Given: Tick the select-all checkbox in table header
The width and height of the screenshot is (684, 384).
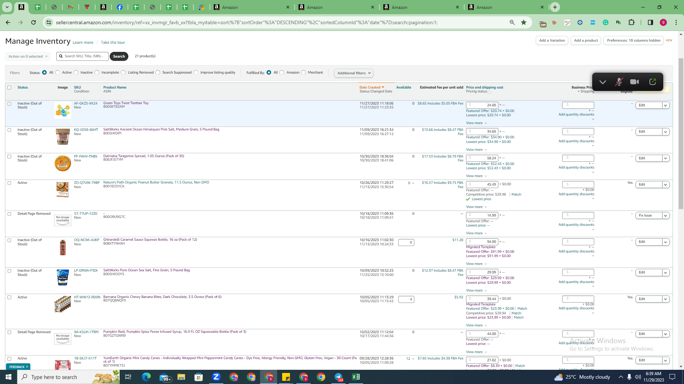Looking at the screenshot, I should (x=10, y=87).
